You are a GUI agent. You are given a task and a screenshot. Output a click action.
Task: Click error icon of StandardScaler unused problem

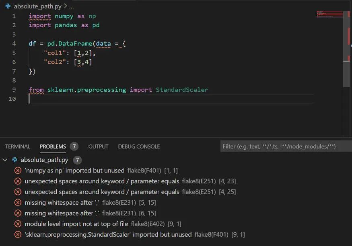[x=18, y=234]
